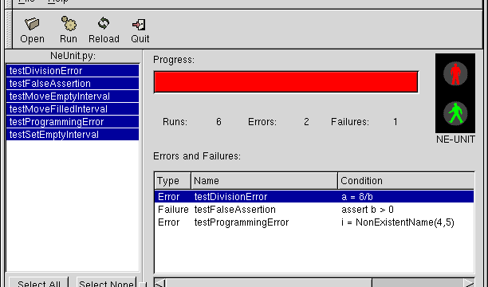Image resolution: width=488 pixels, height=287 pixels.
Task: Select testSetEmptyInterval in the test list
Action: [73, 135]
